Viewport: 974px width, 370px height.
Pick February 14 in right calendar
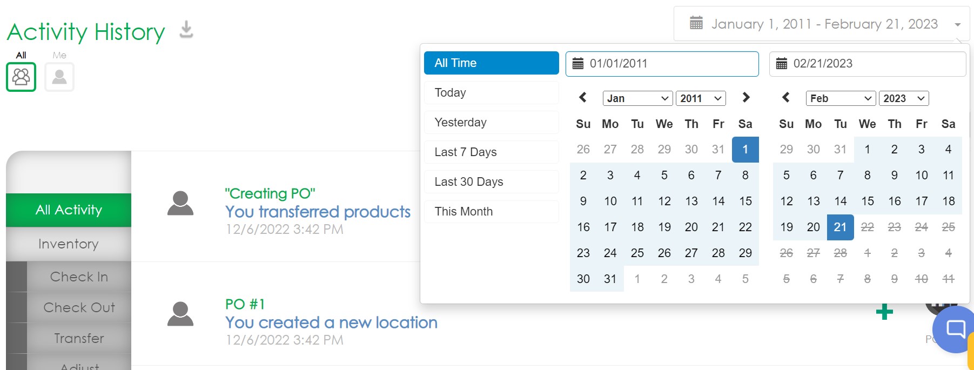coord(840,201)
